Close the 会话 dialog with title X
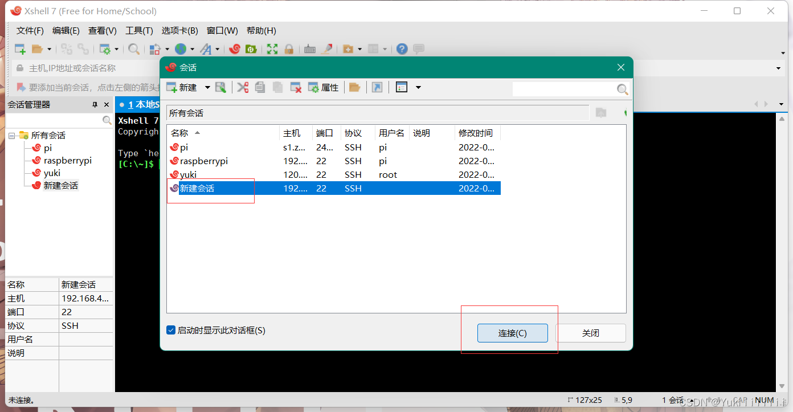 point(622,67)
